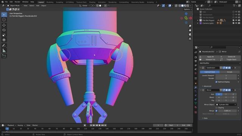The image size is (242, 136).
Task: Open the Material properties tab
Action: point(196,107)
